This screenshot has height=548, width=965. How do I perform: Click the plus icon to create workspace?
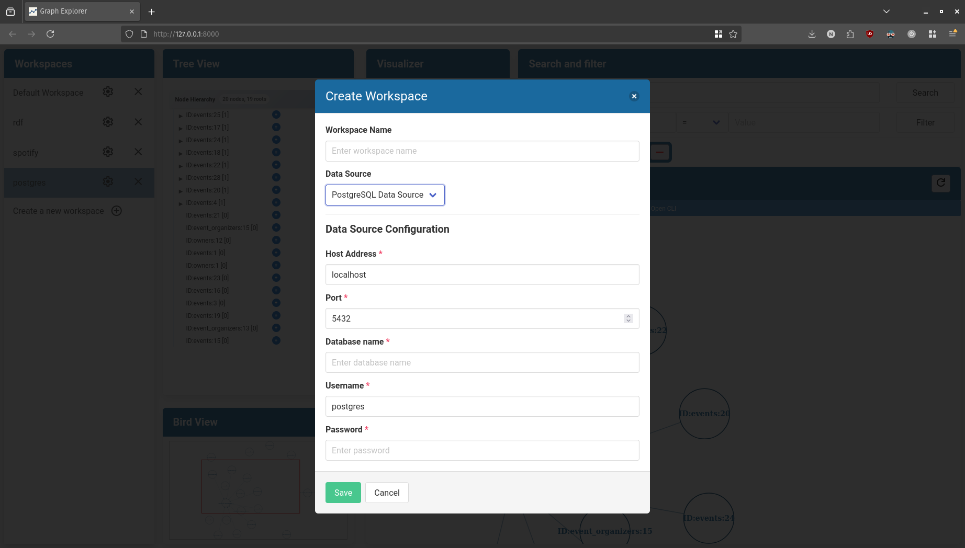click(117, 211)
